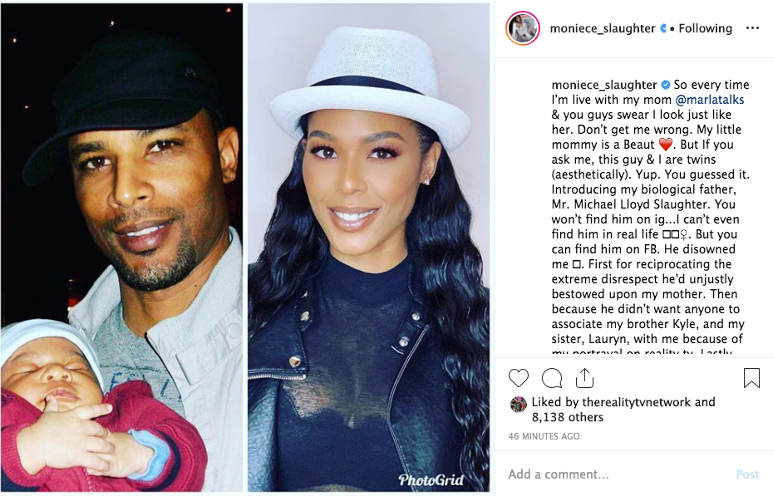The image size is (773, 496).
Task: Focus the 'Add a comment...' field
Action: pyautogui.click(x=616, y=474)
